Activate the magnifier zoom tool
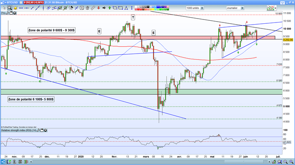The width and height of the screenshot is (295, 165). tap(10, 8)
